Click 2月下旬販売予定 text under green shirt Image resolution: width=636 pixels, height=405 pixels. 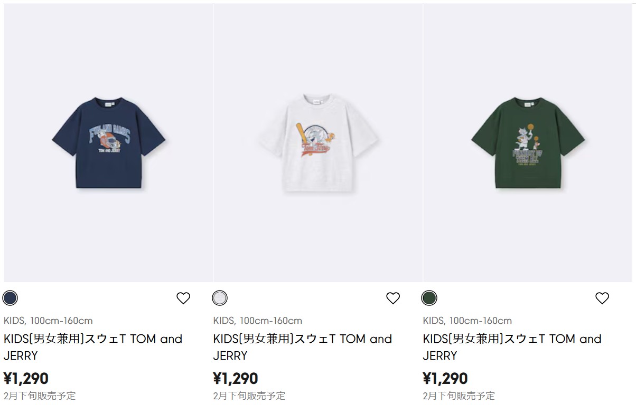tap(459, 396)
